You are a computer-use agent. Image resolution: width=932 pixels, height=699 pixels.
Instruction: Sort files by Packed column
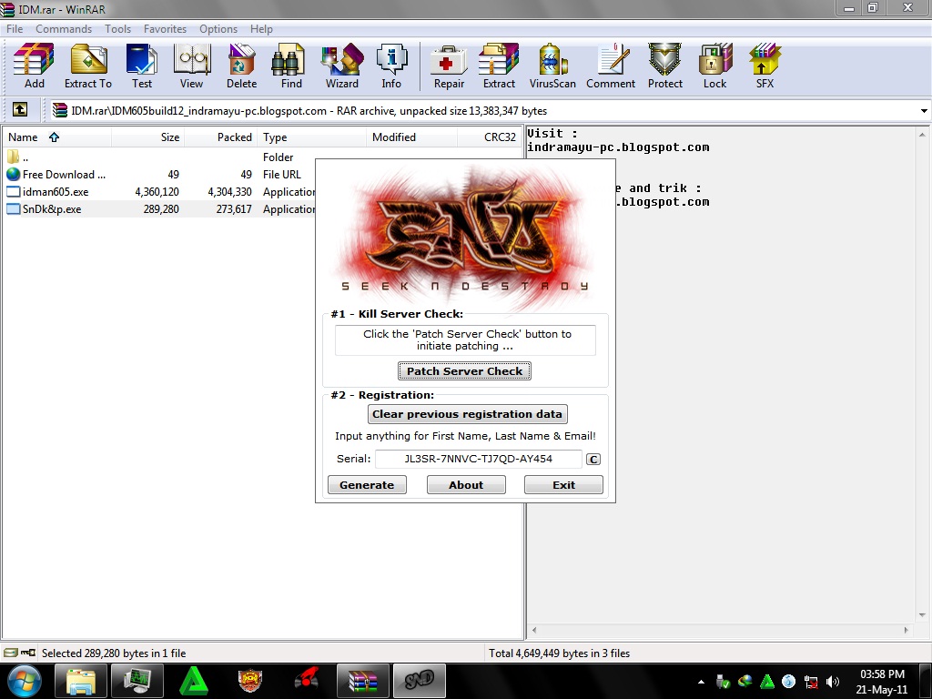(x=220, y=137)
